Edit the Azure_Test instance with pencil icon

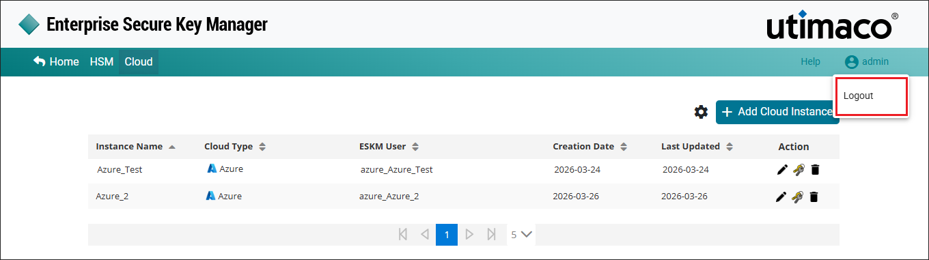[782, 169]
